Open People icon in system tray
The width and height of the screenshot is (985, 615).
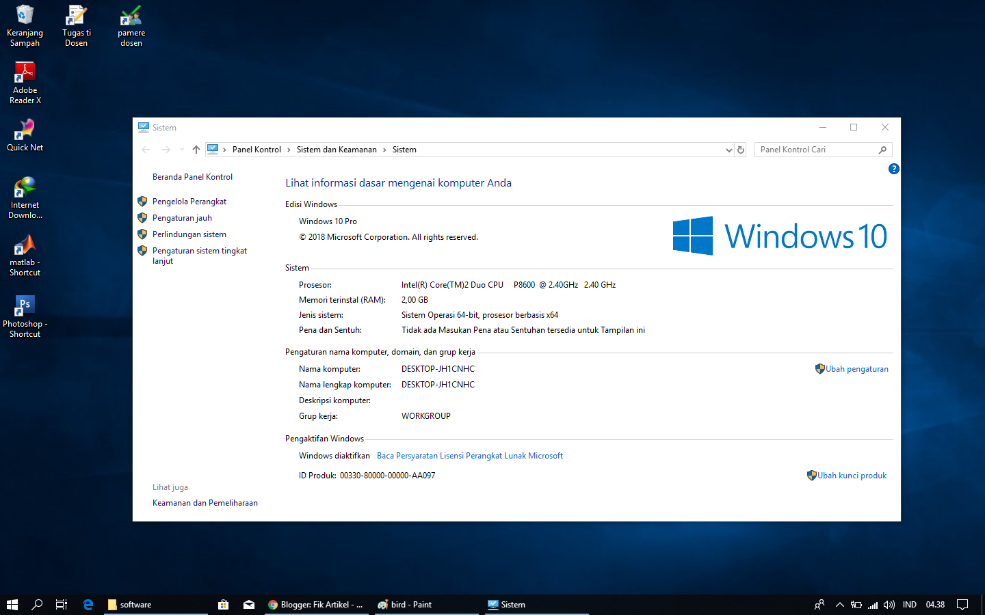[x=819, y=605]
